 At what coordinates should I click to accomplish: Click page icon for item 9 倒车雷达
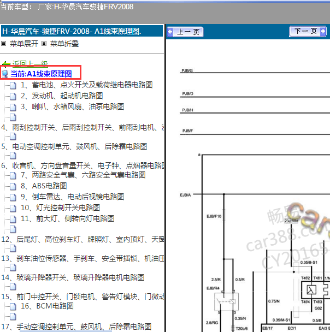pyautogui.click(x=13, y=197)
